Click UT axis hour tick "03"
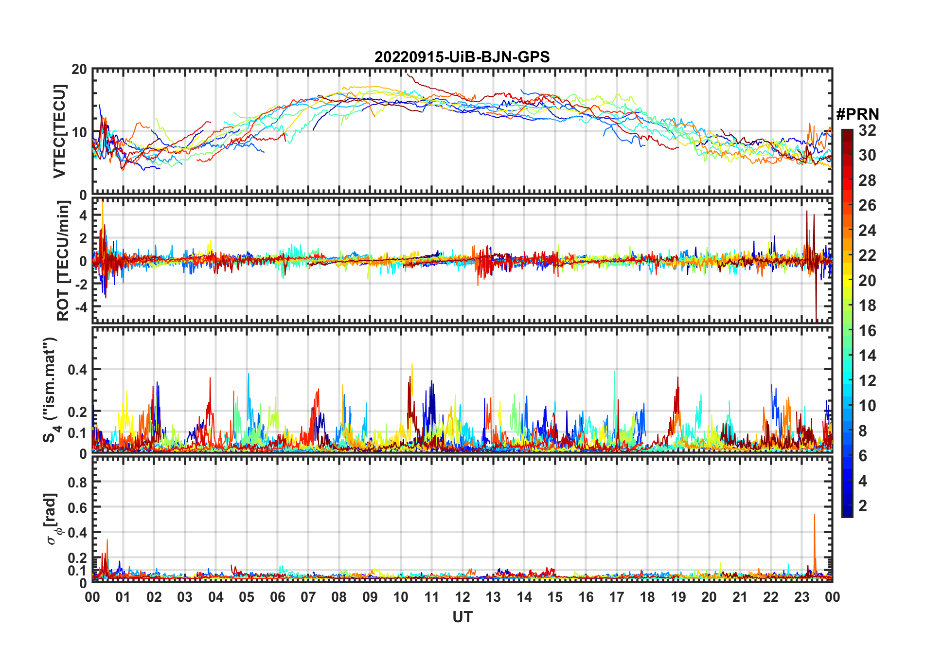 [185, 597]
